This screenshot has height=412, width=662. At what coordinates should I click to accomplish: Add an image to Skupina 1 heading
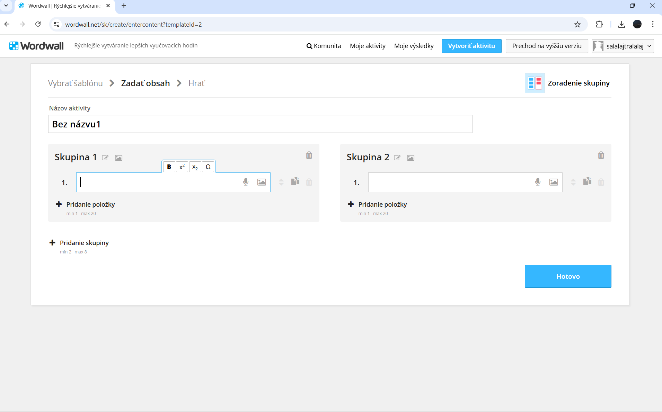[118, 158]
